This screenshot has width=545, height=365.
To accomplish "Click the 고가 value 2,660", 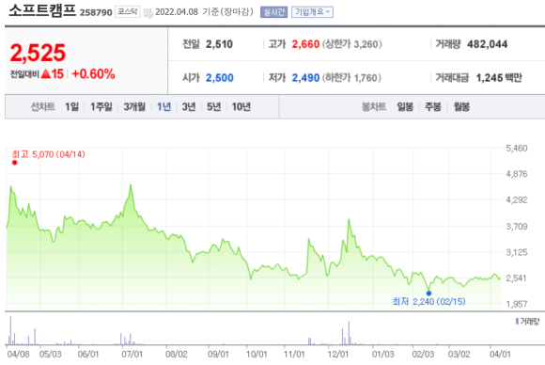I will pyautogui.click(x=305, y=44).
